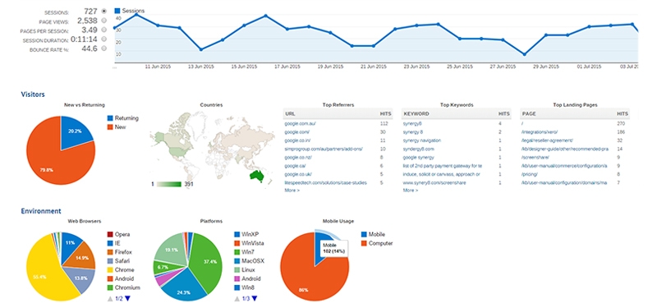Click the Sessions legend square on chart
The height and width of the screenshot is (308, 657).
coord(117,11)
